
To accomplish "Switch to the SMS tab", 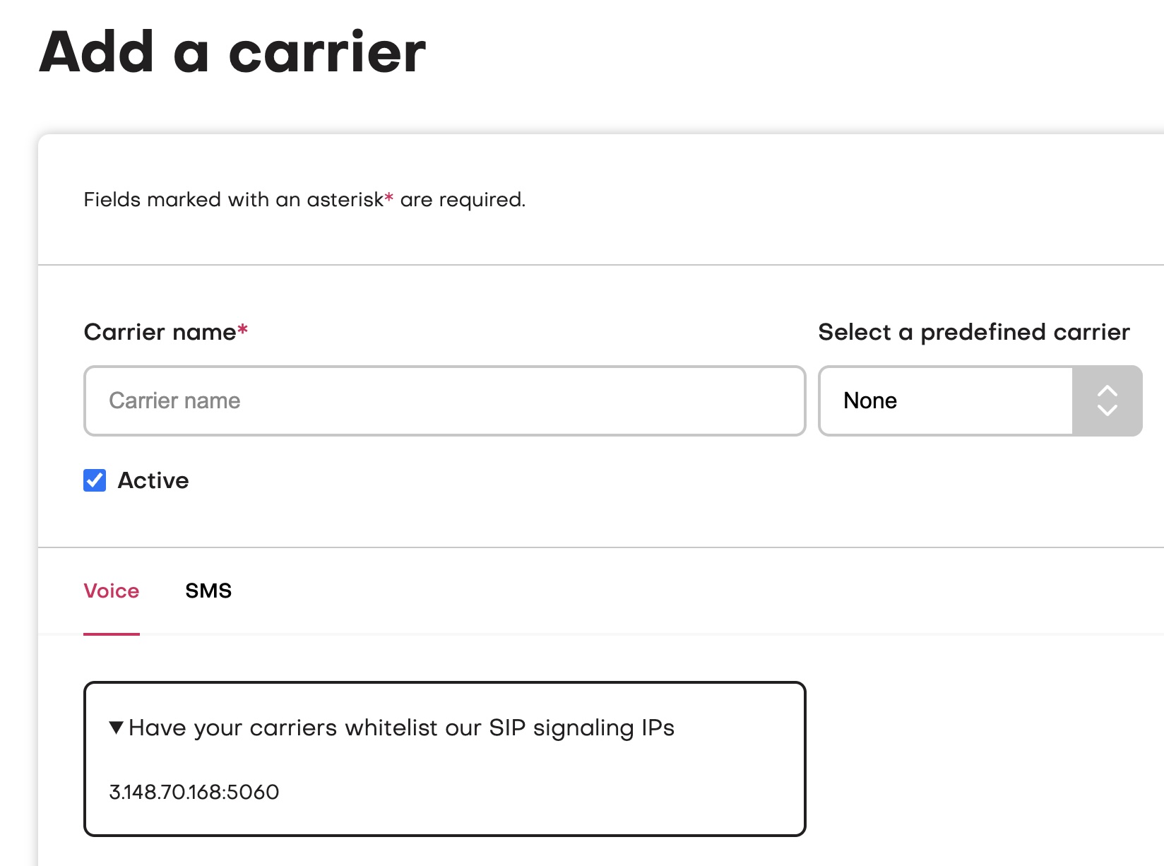I will [x=208, y=591].
